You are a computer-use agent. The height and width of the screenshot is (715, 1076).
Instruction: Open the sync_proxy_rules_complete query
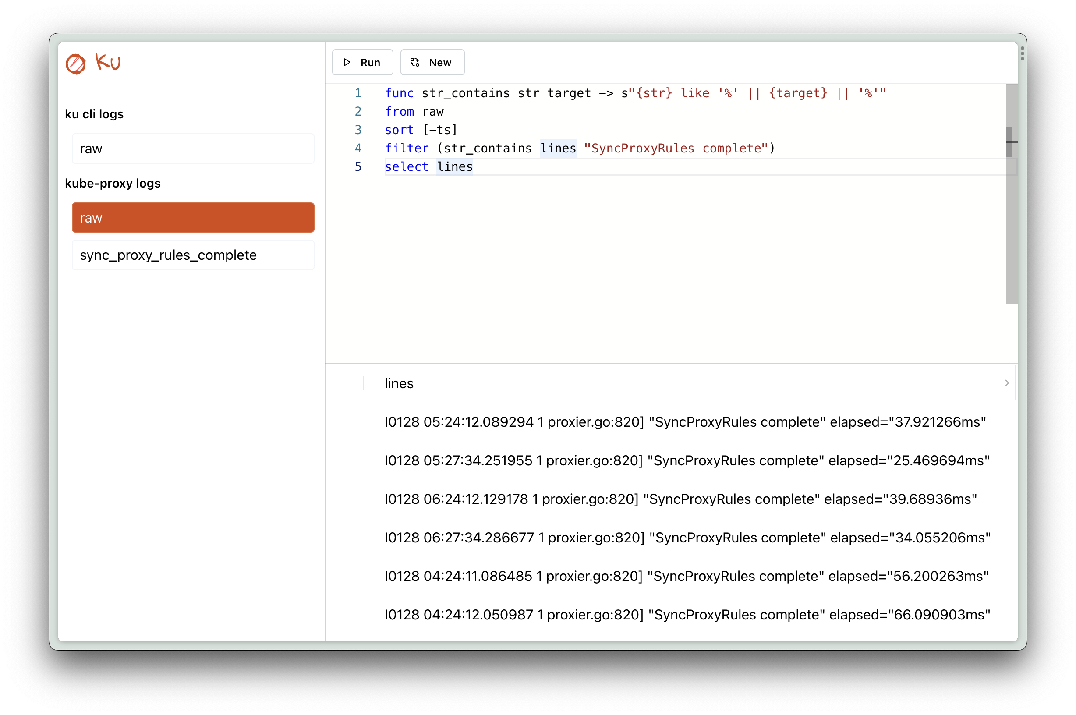(193, 255)
